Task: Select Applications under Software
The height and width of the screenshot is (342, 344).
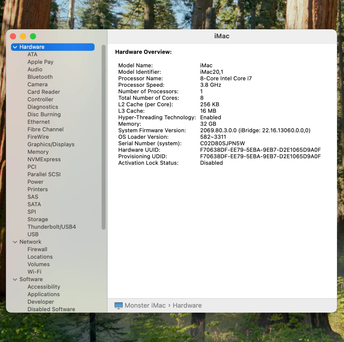Action: (x=44, y=294)
